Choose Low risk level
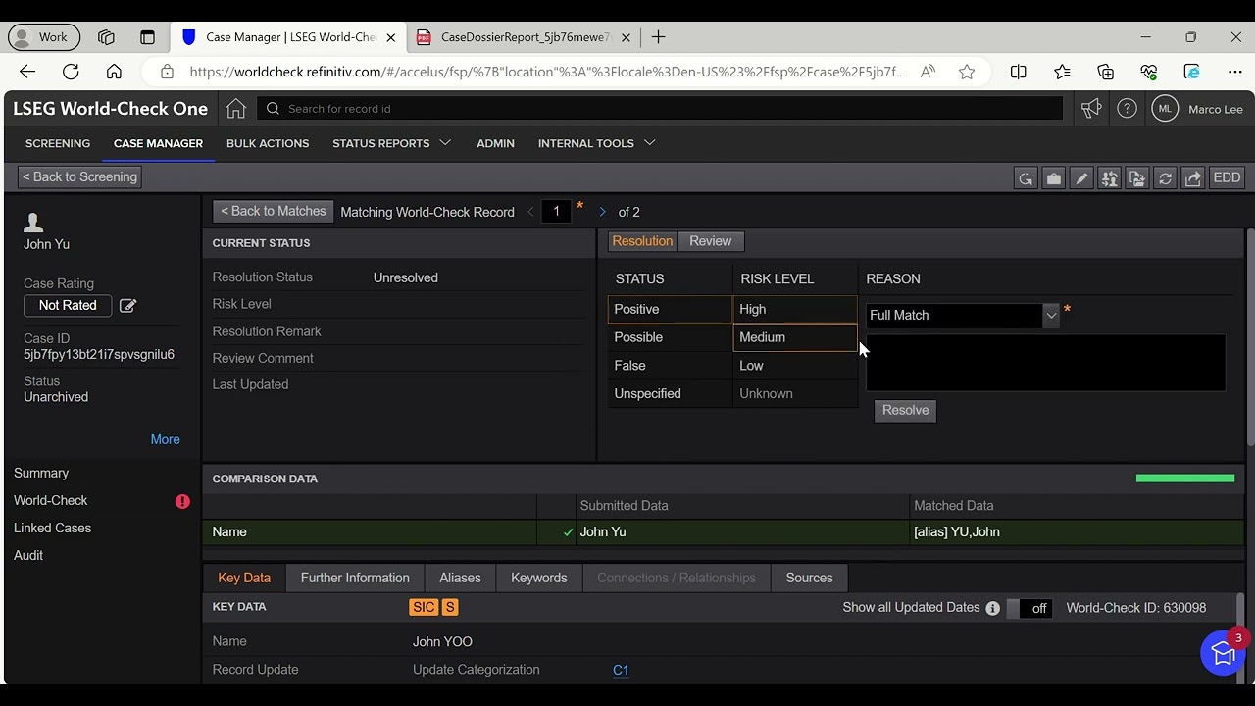Screen dimensions: 1255x706 point(795,366)
